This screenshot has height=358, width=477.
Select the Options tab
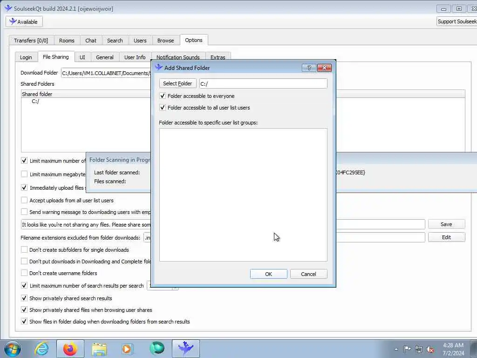coord(194,40)
